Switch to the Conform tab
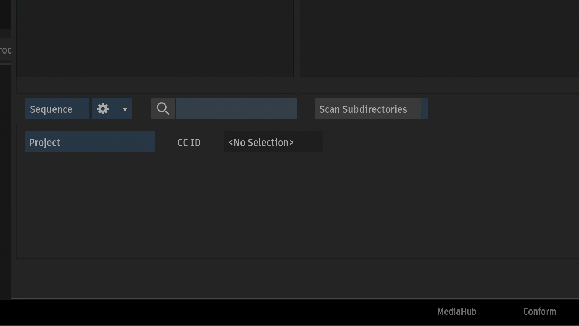This screenshot has width=579, height=326. tap(539, 311)
